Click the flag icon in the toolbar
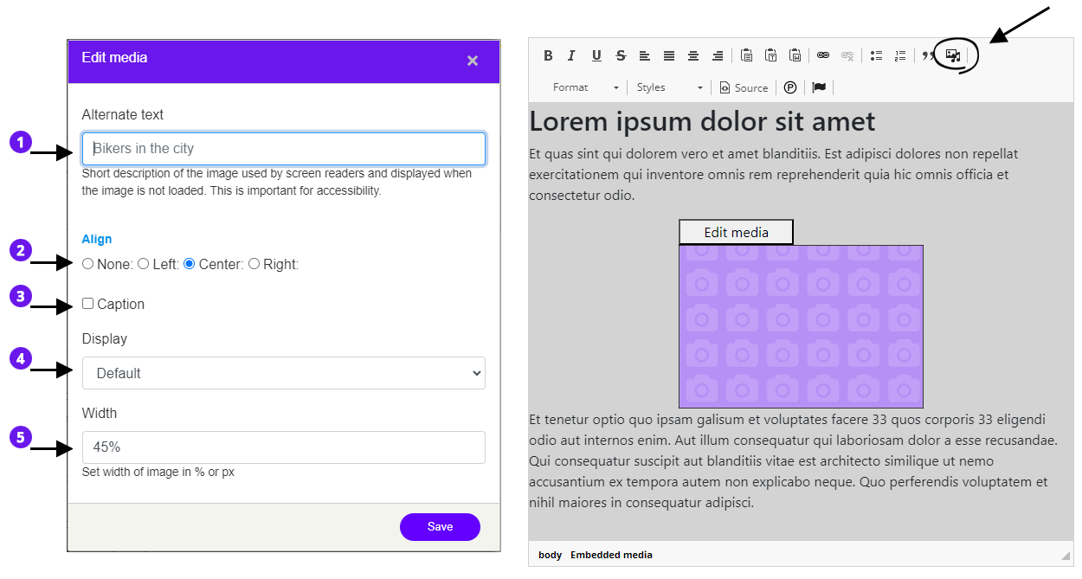This screenshot has height=579, width=1082. pyautogui.click(x=819, y=87)
